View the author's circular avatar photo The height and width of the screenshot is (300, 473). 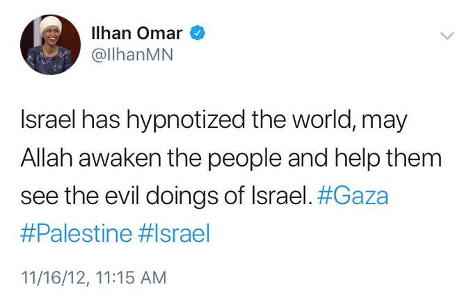50,44
